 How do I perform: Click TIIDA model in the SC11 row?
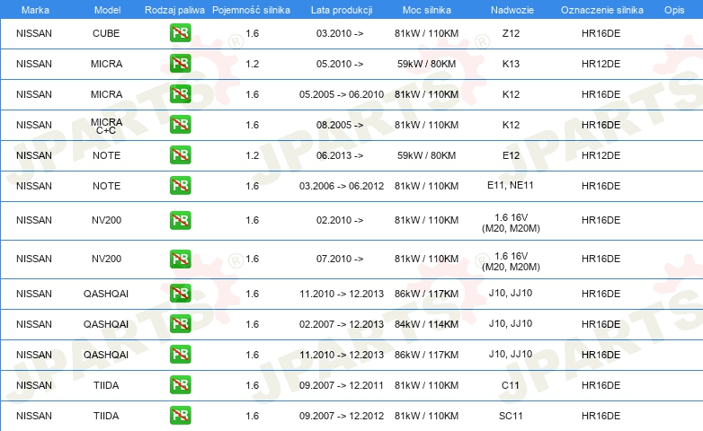point(106,416)
